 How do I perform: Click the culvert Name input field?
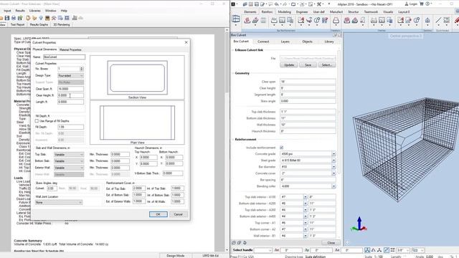[x=64, y=57]
